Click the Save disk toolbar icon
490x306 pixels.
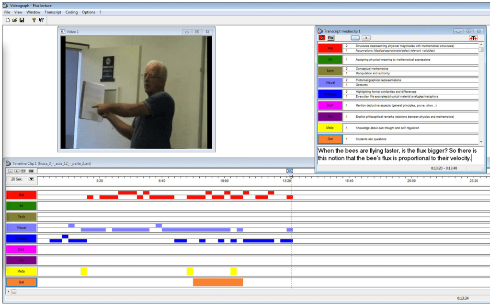(22, 20)
